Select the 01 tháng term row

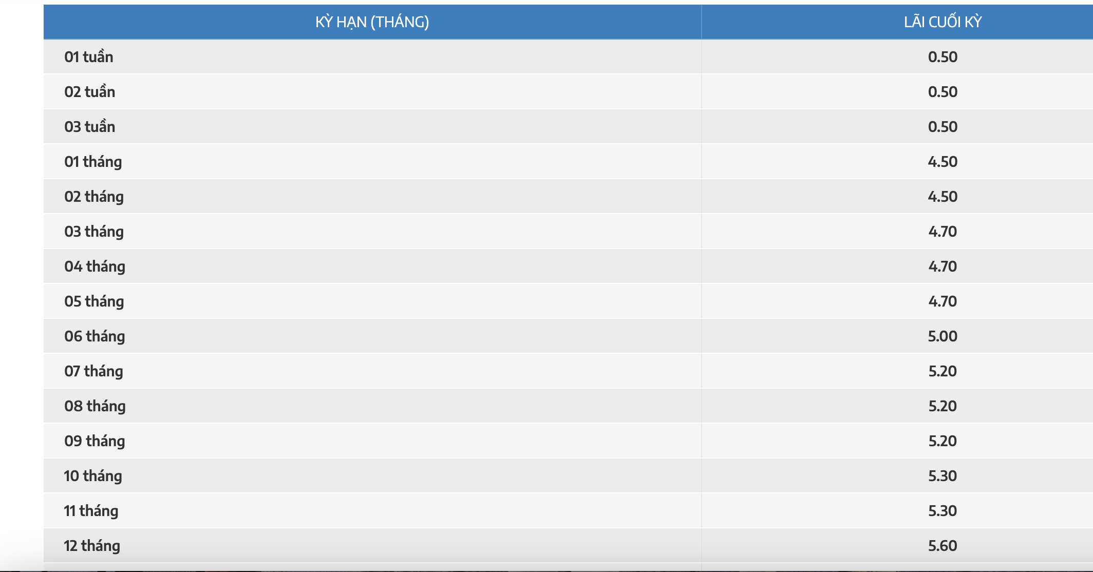coord(568,161)
